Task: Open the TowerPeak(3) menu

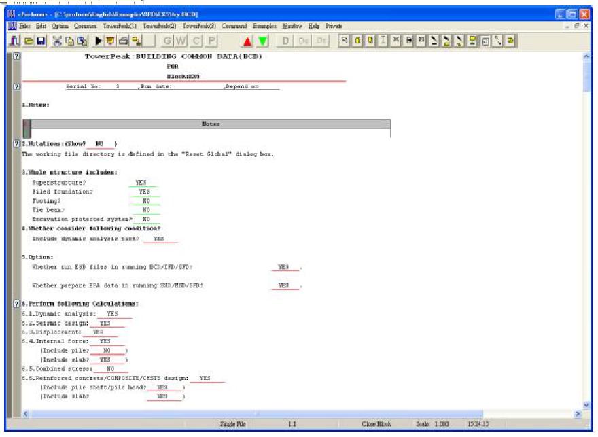Action: click(199, 26)
